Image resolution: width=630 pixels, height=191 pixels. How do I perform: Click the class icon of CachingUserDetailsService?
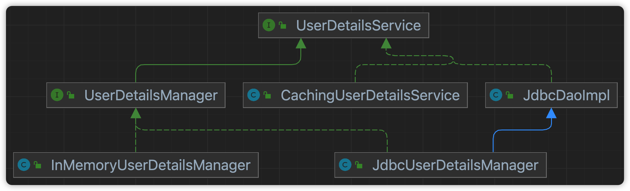click(254, 95)
